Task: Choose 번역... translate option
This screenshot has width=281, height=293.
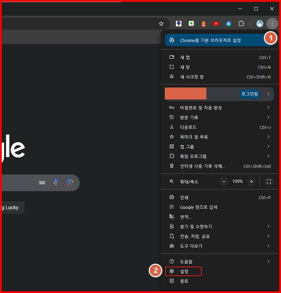Action: [220, 217]
